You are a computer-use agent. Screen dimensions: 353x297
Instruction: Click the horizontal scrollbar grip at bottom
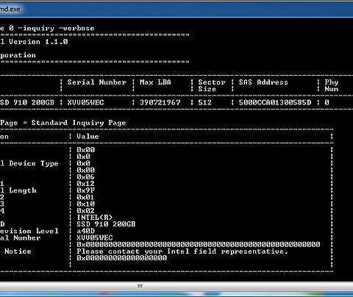pyautogui.click(x=140, y=286)
